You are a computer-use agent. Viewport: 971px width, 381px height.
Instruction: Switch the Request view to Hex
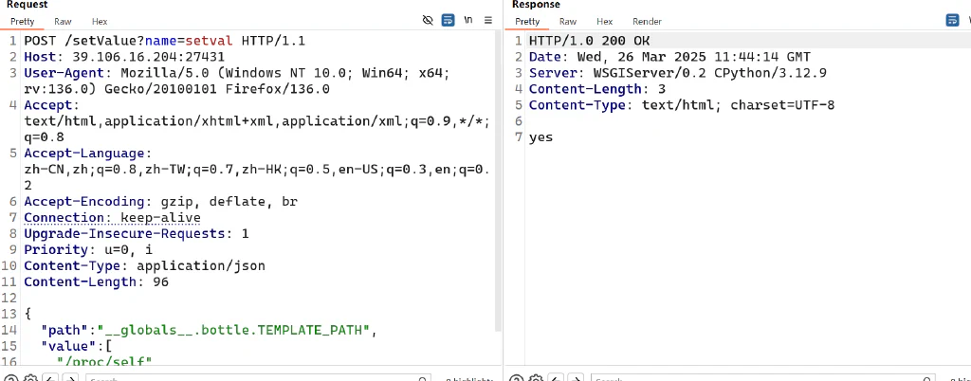click(x=100, y=21)
